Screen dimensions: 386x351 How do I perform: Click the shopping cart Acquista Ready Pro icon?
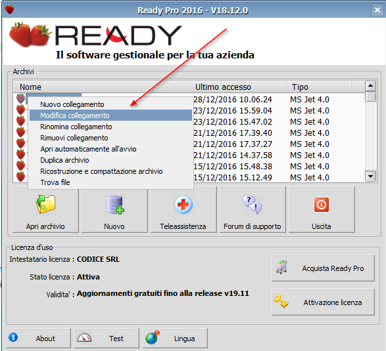click(x=281, y=267)
